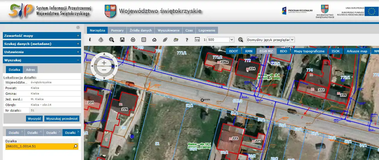Click the info (i) identify tool
The width and height of the screenshot is (379, 160).
point(90,40)
